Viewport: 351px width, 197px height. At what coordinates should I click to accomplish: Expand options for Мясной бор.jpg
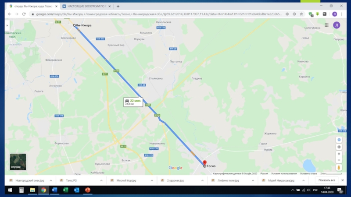(x=152, y=180)
